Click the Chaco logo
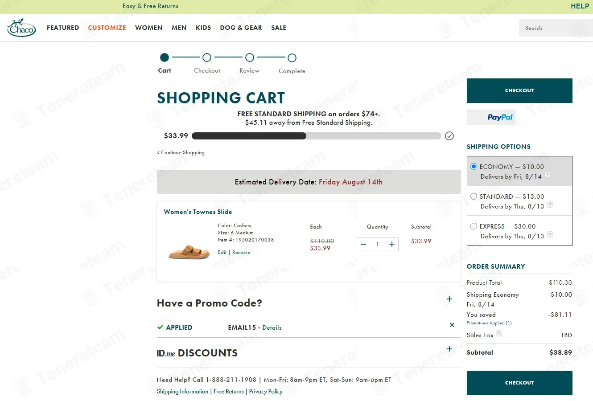 [x=21, y=28]
